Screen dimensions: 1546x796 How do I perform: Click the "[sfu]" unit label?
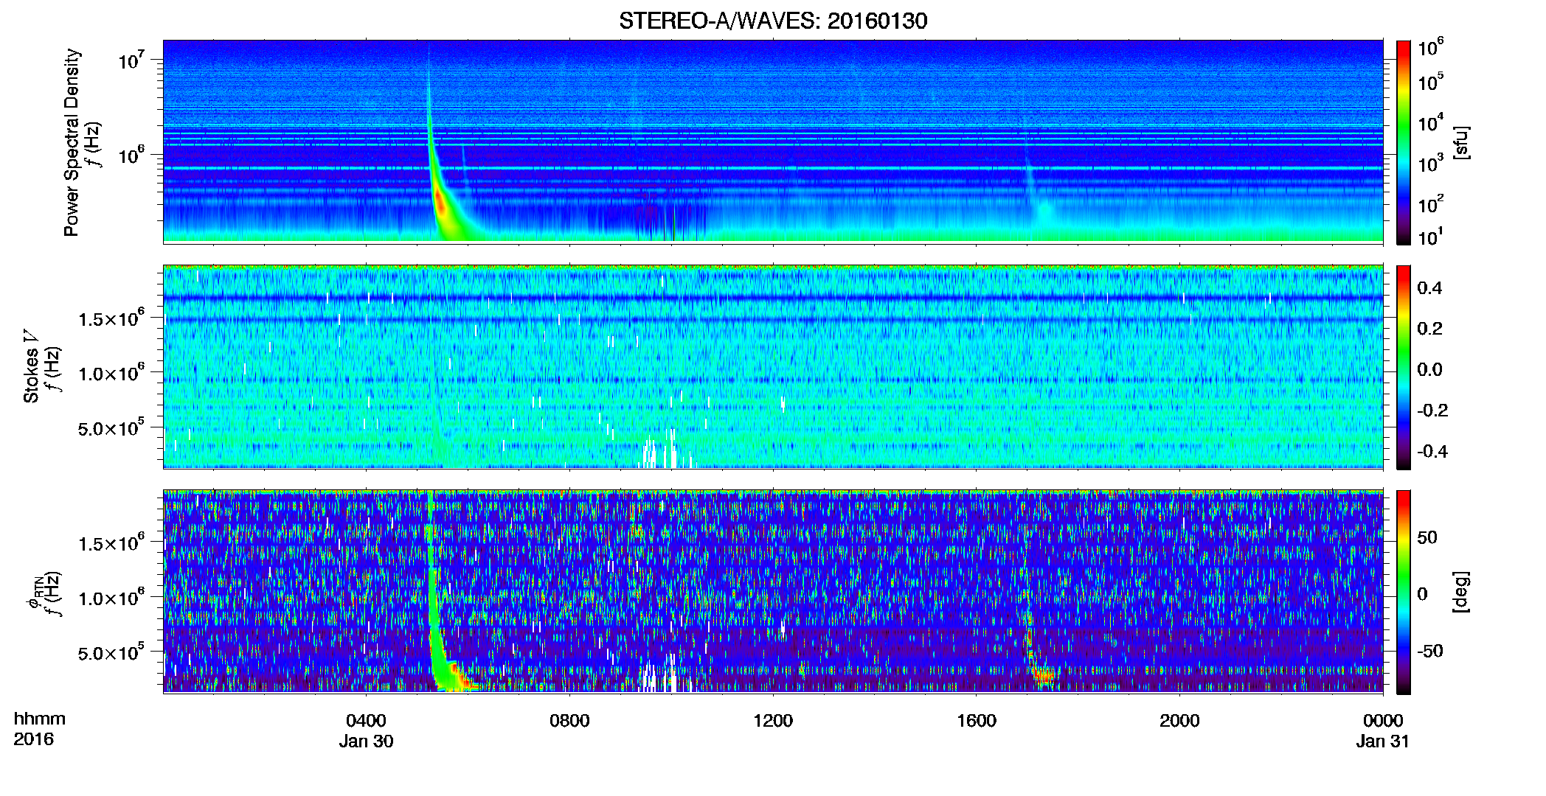1460,143
